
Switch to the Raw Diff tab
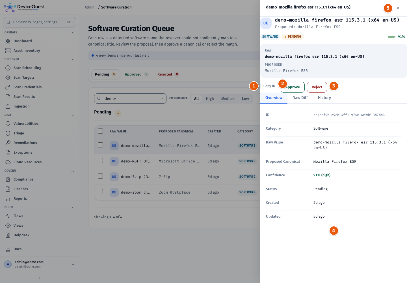[300, 98]
